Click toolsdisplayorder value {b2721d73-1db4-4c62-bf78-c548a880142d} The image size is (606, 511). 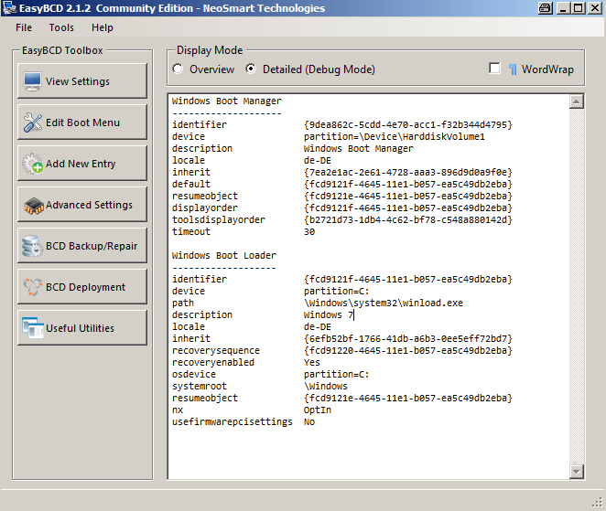[x=408, y=219]
